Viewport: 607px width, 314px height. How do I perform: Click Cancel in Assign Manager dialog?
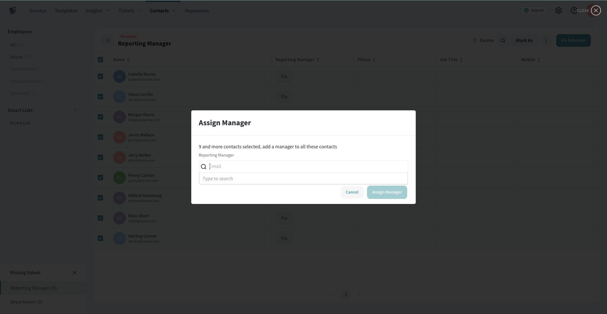352,192
